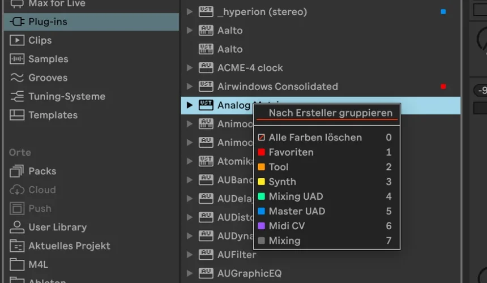Click the Packs icon under Orte
This screenshot has width=487, height=283.
click(x=18, y=171)
